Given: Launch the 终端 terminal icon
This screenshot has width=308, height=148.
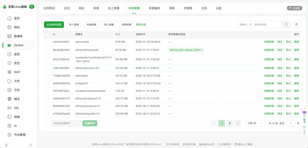Looking at the screenshot, I should pos(9,117).
